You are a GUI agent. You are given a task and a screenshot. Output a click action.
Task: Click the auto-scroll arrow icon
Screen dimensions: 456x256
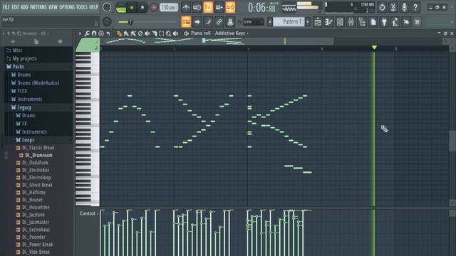[x=197, y=22]
